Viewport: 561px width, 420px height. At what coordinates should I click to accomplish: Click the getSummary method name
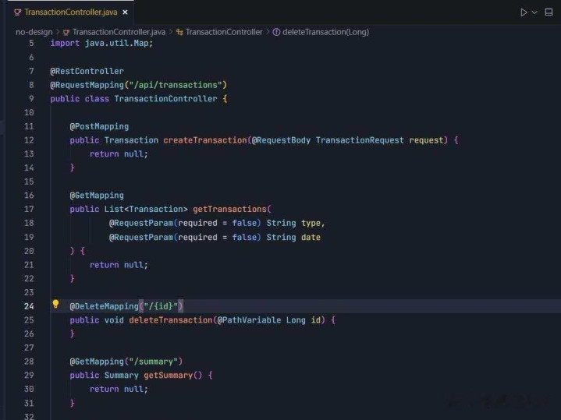(169, 376)
